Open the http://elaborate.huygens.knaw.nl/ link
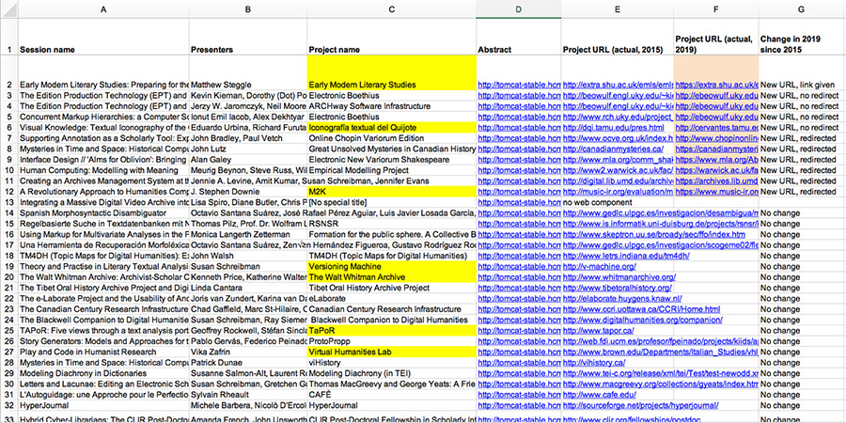 (622, 298)
